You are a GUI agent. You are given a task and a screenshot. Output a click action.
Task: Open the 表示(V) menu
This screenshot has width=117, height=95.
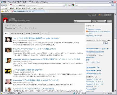18,8
